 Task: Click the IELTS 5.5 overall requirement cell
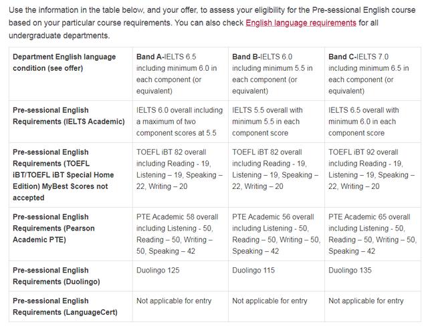(x=276, y=122)
